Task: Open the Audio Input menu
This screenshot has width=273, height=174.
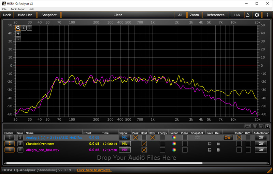Action: [17, 9]
